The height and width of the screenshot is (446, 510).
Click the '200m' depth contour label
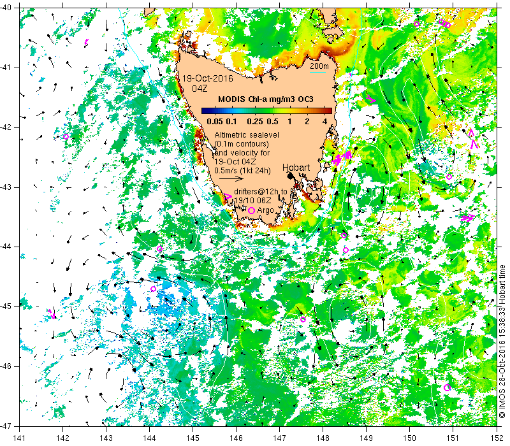[319, 66]
